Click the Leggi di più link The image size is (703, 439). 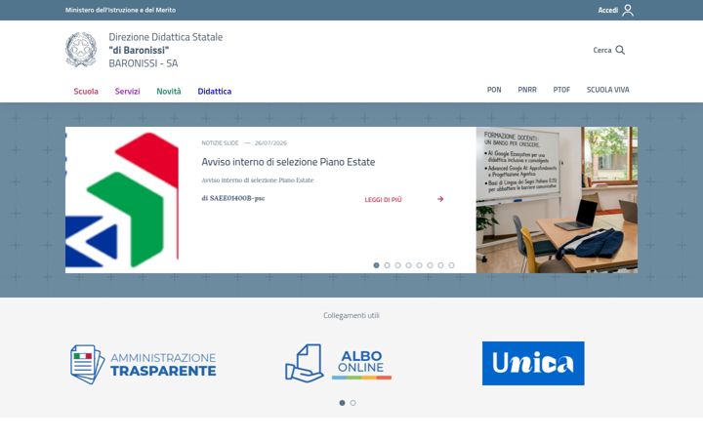tap(384, 199)
